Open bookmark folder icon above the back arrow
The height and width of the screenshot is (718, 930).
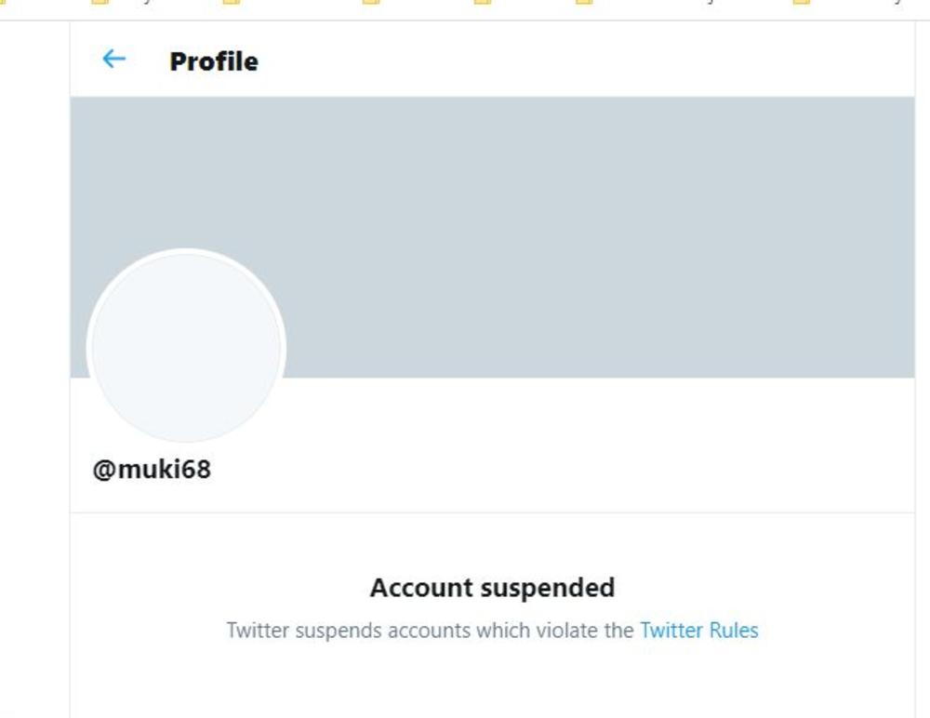click(x=100, y=3)
